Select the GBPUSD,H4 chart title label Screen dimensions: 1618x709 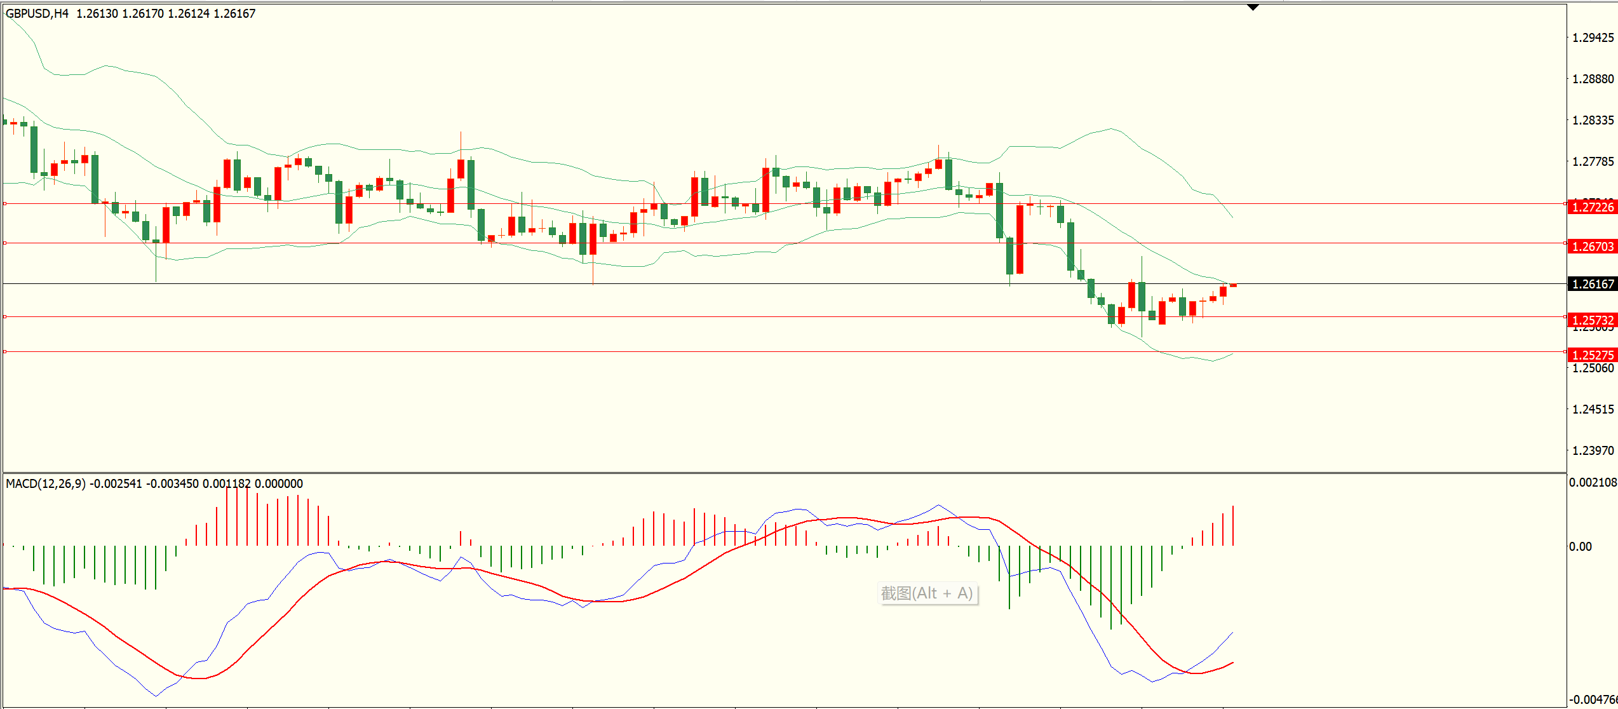[37, 13]
